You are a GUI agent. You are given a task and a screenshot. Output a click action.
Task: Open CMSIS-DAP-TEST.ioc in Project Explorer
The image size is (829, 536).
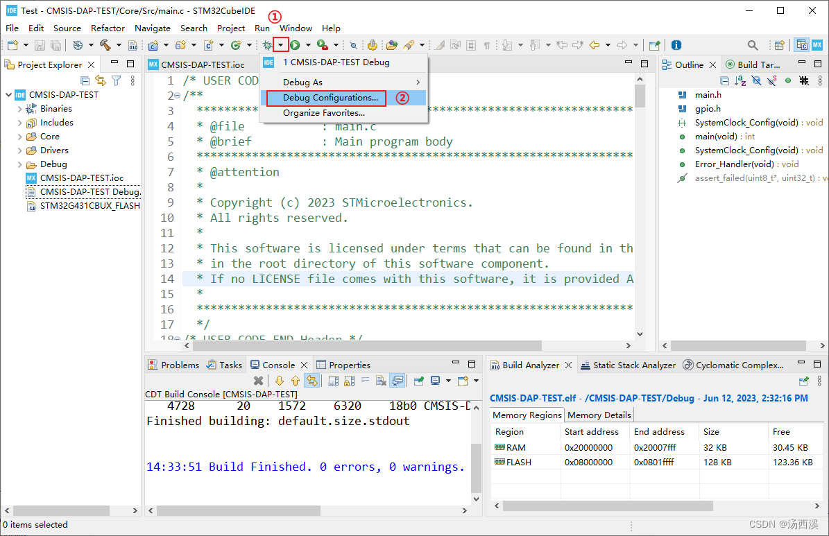point(75,178)
